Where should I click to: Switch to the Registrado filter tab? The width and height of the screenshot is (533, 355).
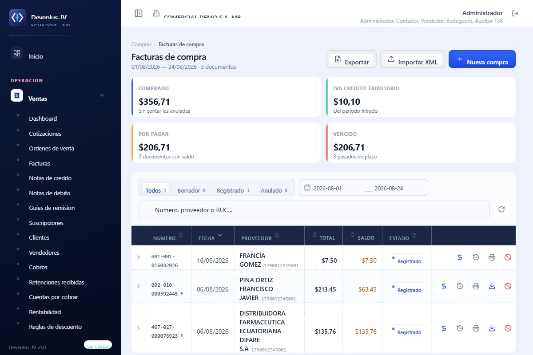233,190
